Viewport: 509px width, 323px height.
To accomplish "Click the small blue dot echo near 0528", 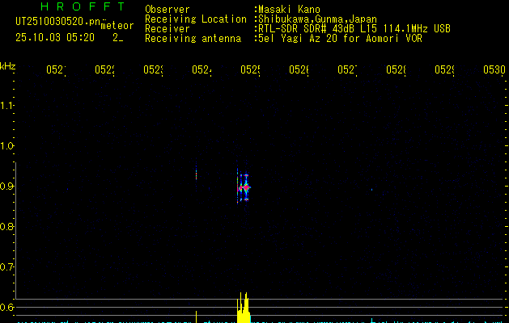I will point(371,190).
